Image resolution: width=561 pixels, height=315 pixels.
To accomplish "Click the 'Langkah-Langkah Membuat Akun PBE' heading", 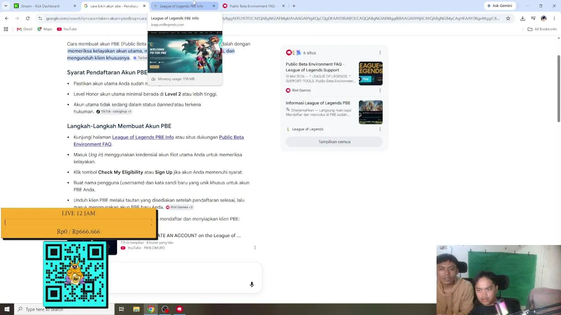I will 119,126.
